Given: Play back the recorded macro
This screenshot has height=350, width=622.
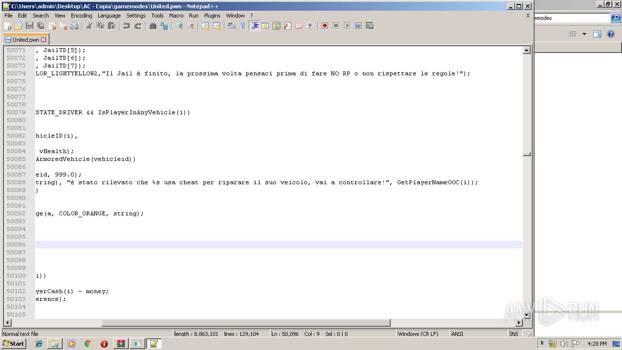Looking at the screenshot, I should point(347,26).
